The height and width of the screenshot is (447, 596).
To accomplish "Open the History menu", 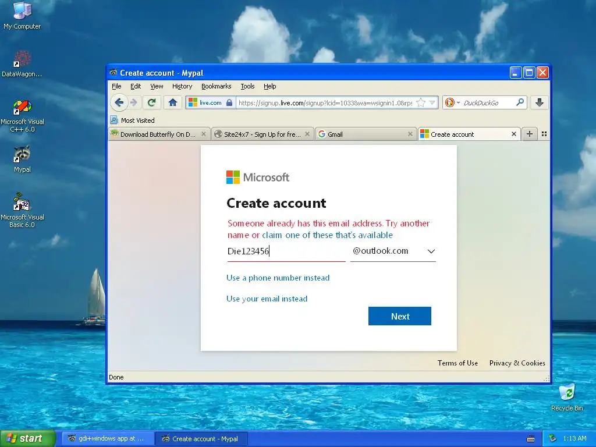I will coord(182,86).
